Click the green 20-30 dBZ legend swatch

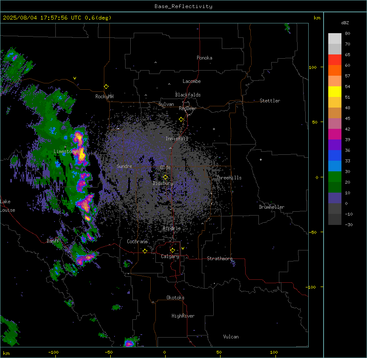(x=335, y=177)
